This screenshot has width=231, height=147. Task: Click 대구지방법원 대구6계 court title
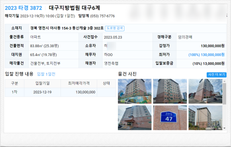click(74, 8)
